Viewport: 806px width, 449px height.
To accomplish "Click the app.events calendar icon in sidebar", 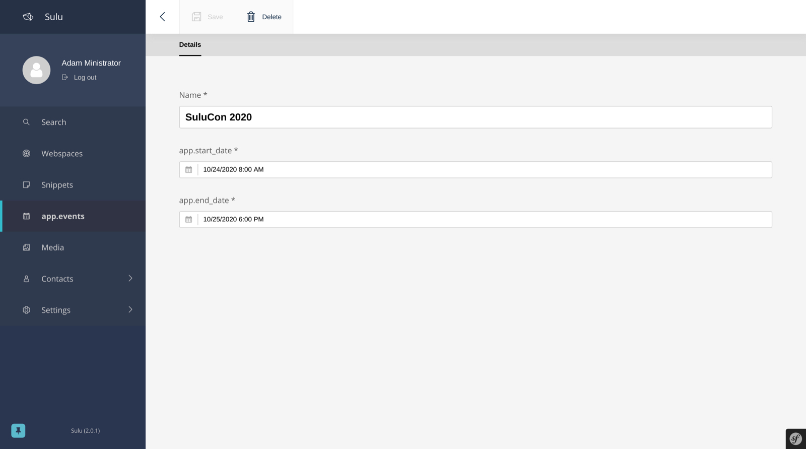I will 26,216.
